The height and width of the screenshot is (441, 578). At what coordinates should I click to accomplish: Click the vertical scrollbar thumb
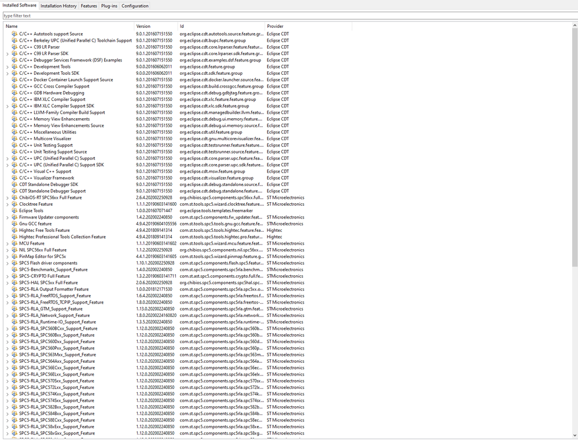pos(575,147)
